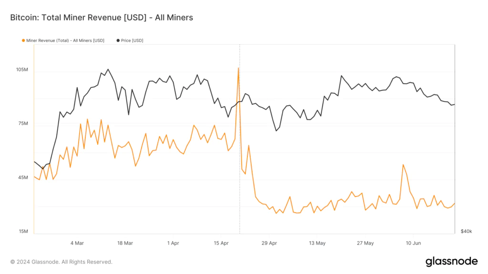Click the 45M y-axis label
The image size is (488, 274).
(23, 177)
